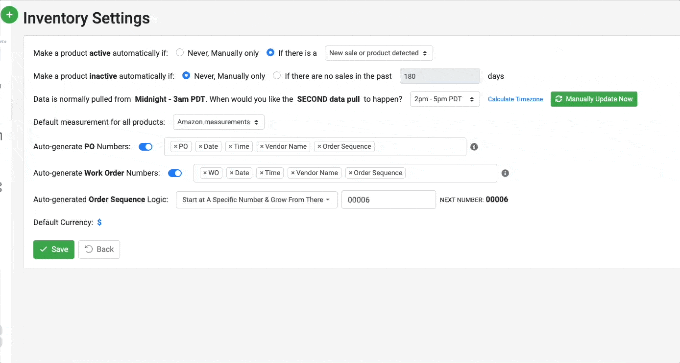680x363 pixels.
Task: Open the 'Amazon measurements' dropdown
Action: pos(218,122)
